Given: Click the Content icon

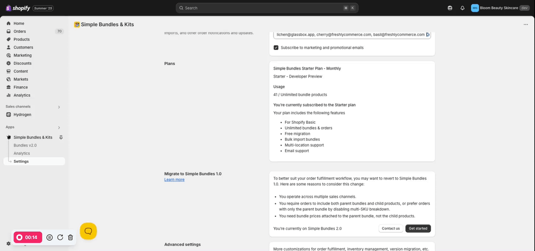Looking at the screenshot, I should 9,71.
